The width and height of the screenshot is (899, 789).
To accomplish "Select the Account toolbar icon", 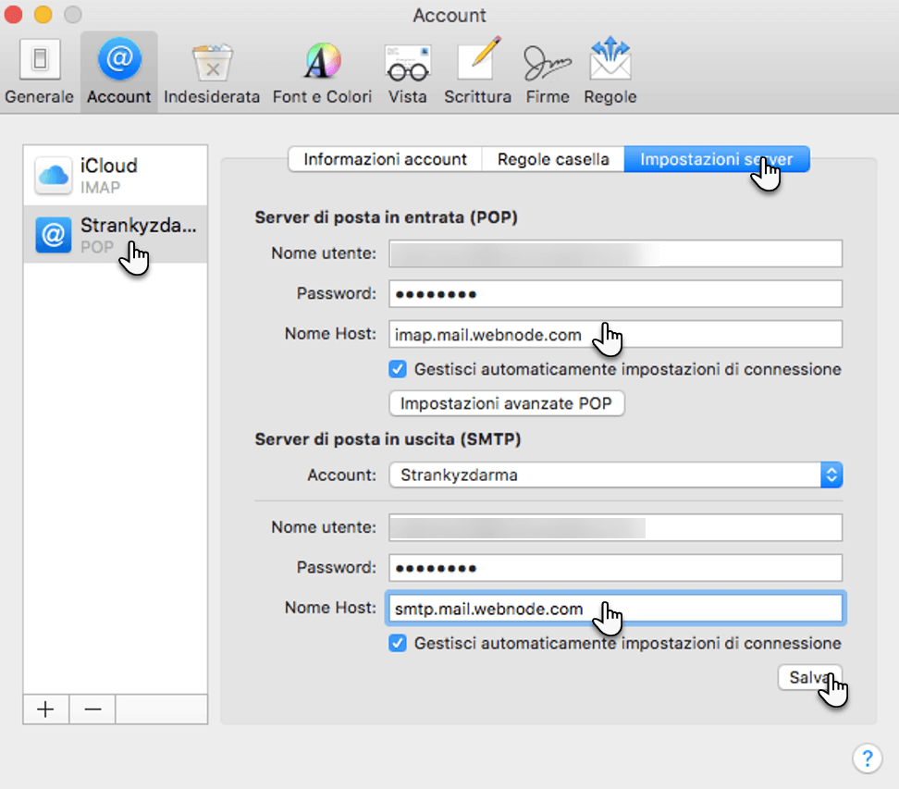I will 119,71.
